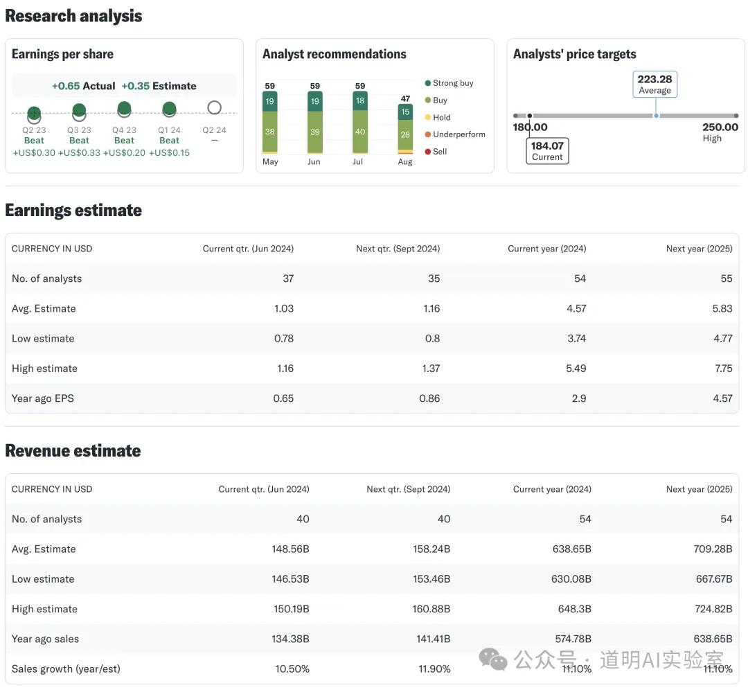
Task: Click the 223.28 Average price target marker
Action: [x=655, y=85]
